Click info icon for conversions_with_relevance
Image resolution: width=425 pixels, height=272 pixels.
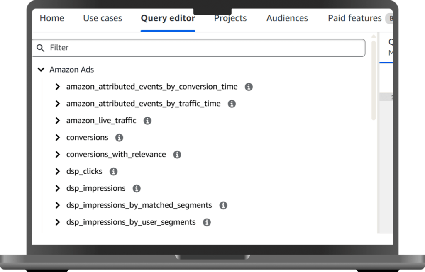177,155
